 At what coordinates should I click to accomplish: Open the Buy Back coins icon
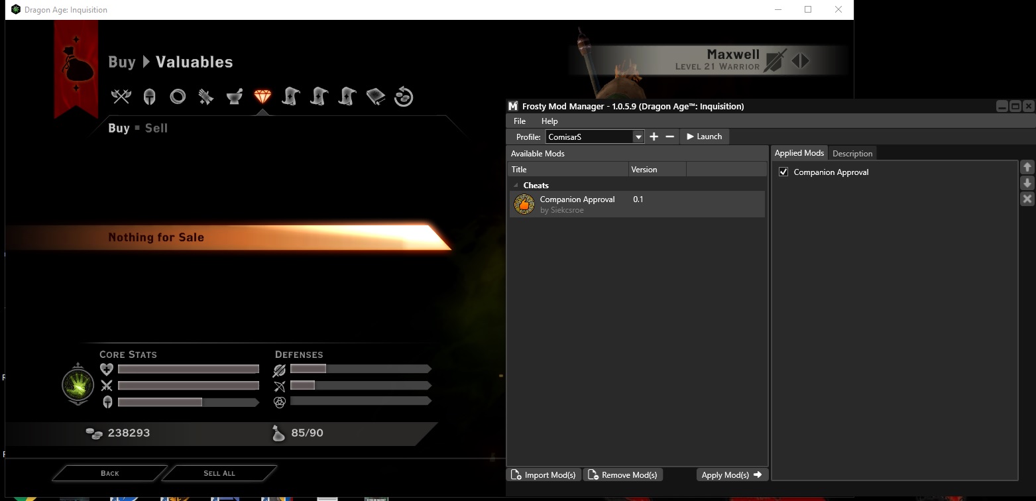point(404,97)
